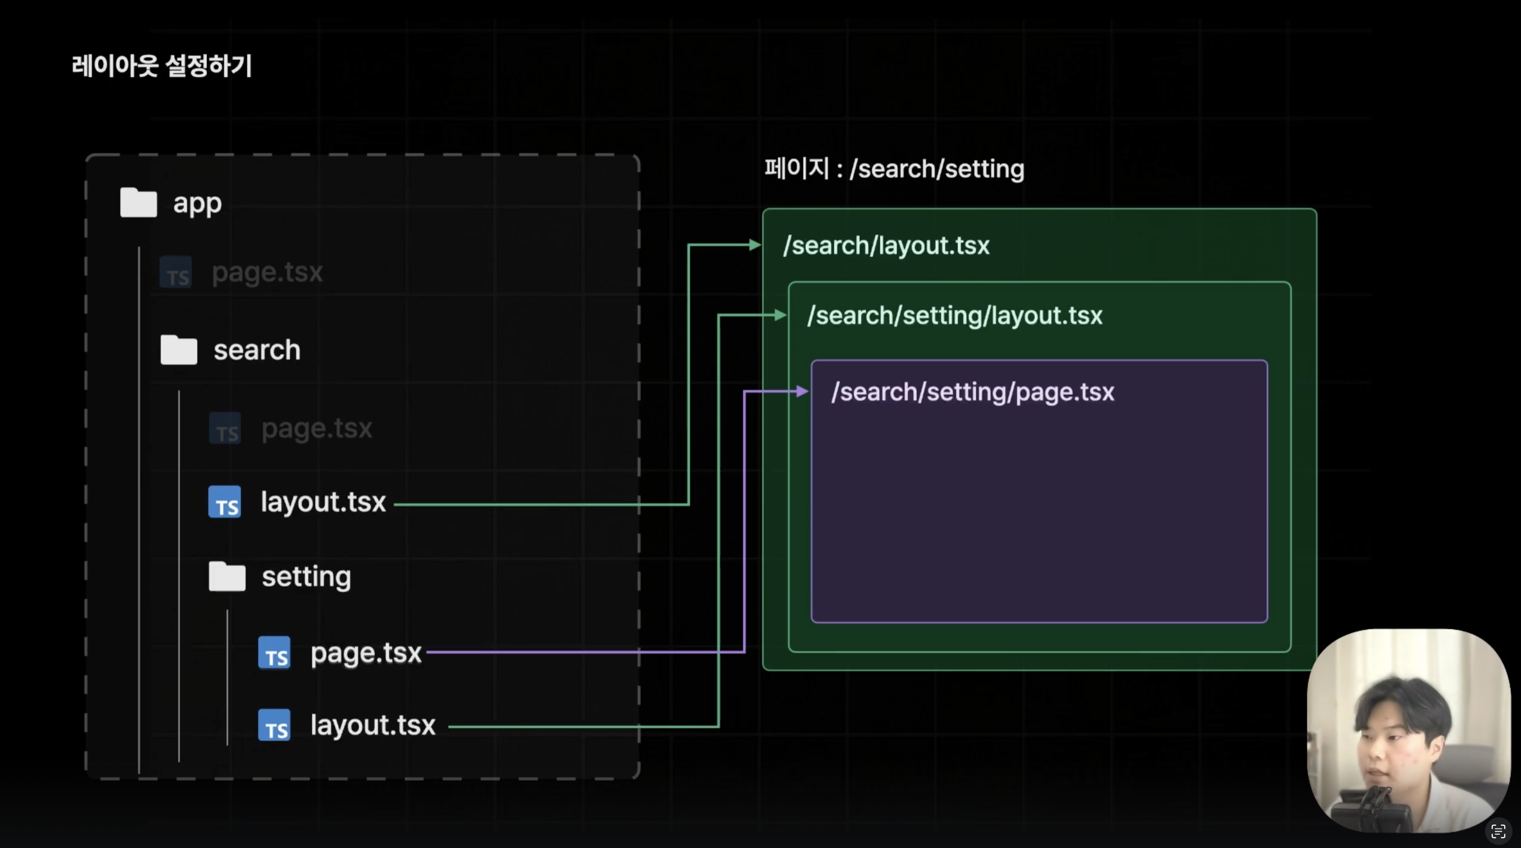Click the /search/setting/page.tsx box label
This screenshot has height=848, width=1521.
(x=972, y=392)
